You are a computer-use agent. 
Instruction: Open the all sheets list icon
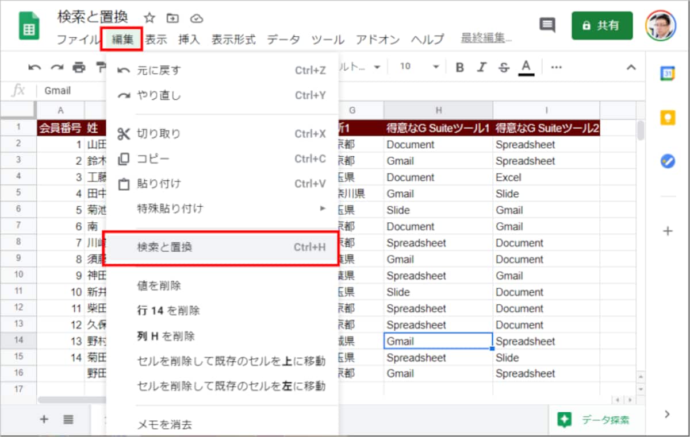click(x=68, y=419)
